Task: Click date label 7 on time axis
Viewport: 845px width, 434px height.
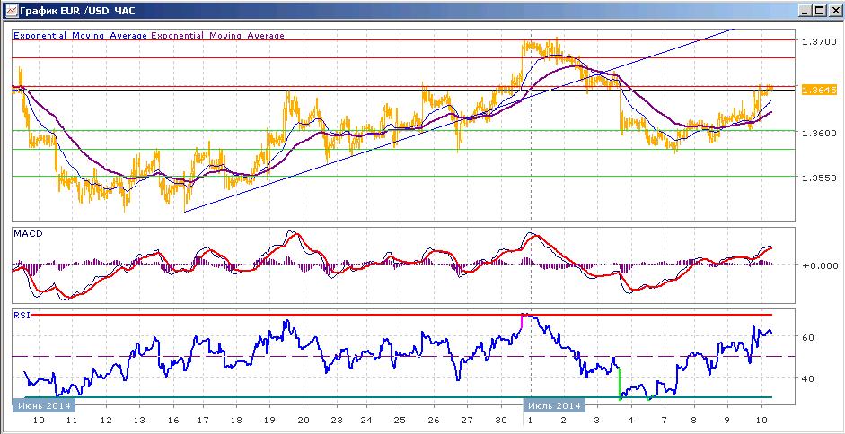Action: (664, 420)
